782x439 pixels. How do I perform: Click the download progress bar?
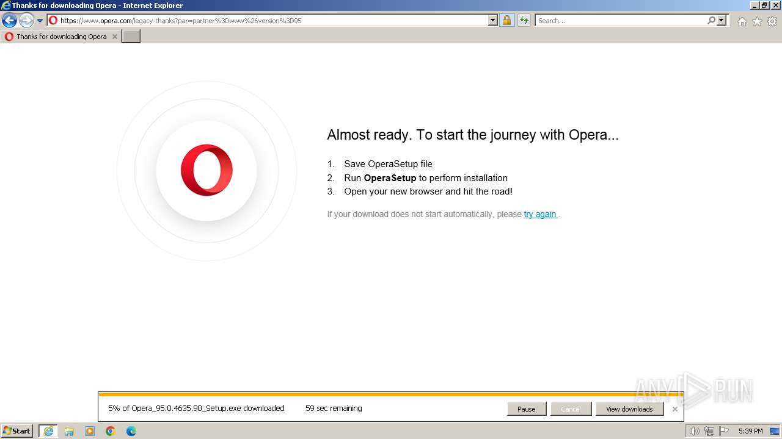[390, 394]
